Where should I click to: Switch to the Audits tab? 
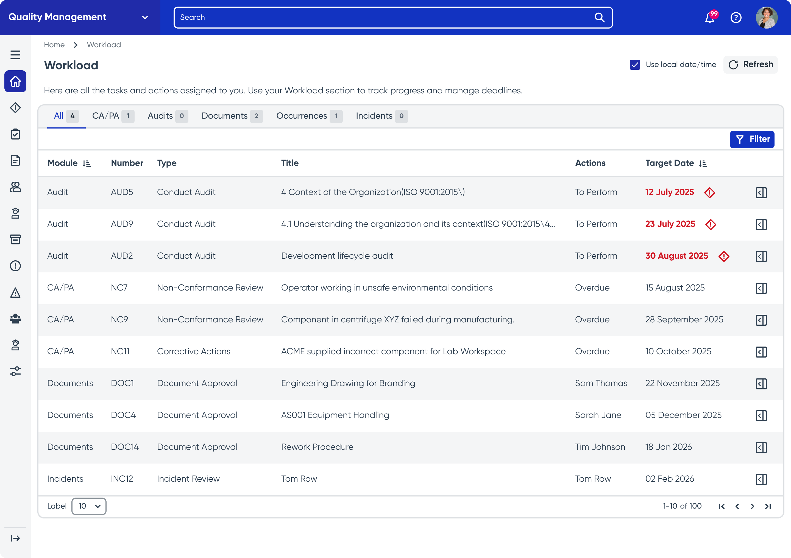(168, 116)
